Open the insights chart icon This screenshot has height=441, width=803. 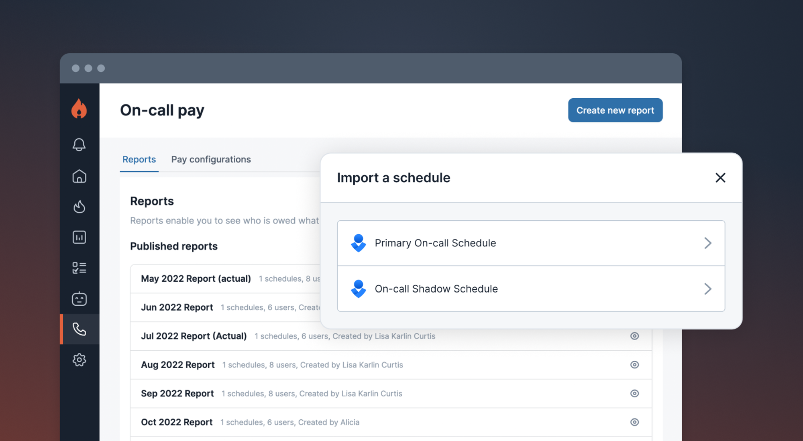coord(79,237)
